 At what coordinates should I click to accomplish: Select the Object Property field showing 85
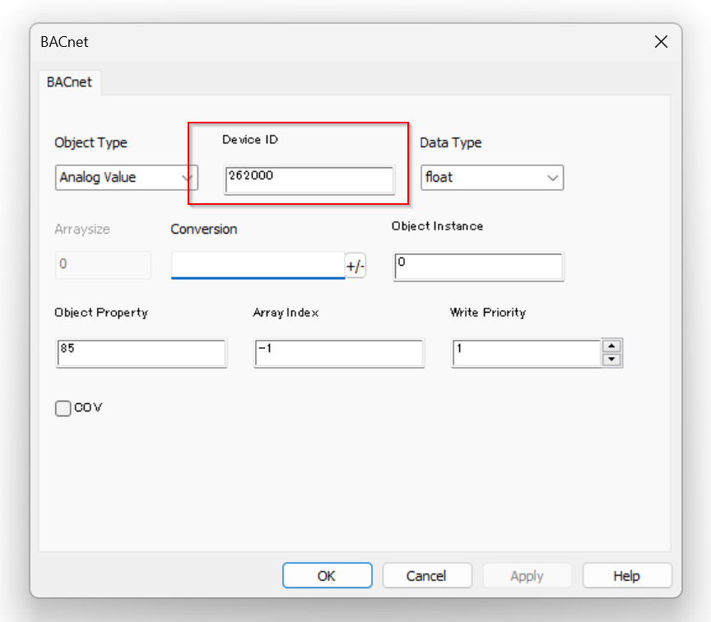[141, 353]
